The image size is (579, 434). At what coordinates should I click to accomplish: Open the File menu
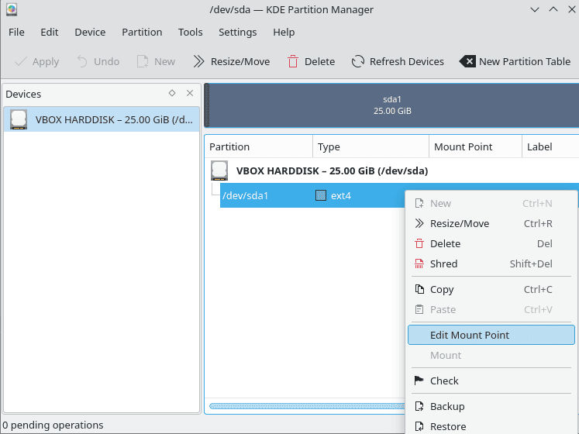click(x=16, y=32)
